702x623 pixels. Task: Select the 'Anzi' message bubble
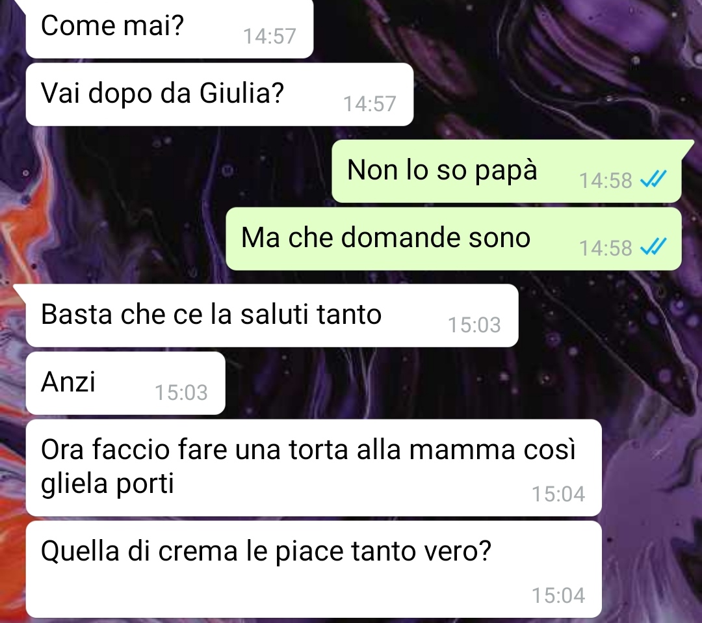point(125,383)
